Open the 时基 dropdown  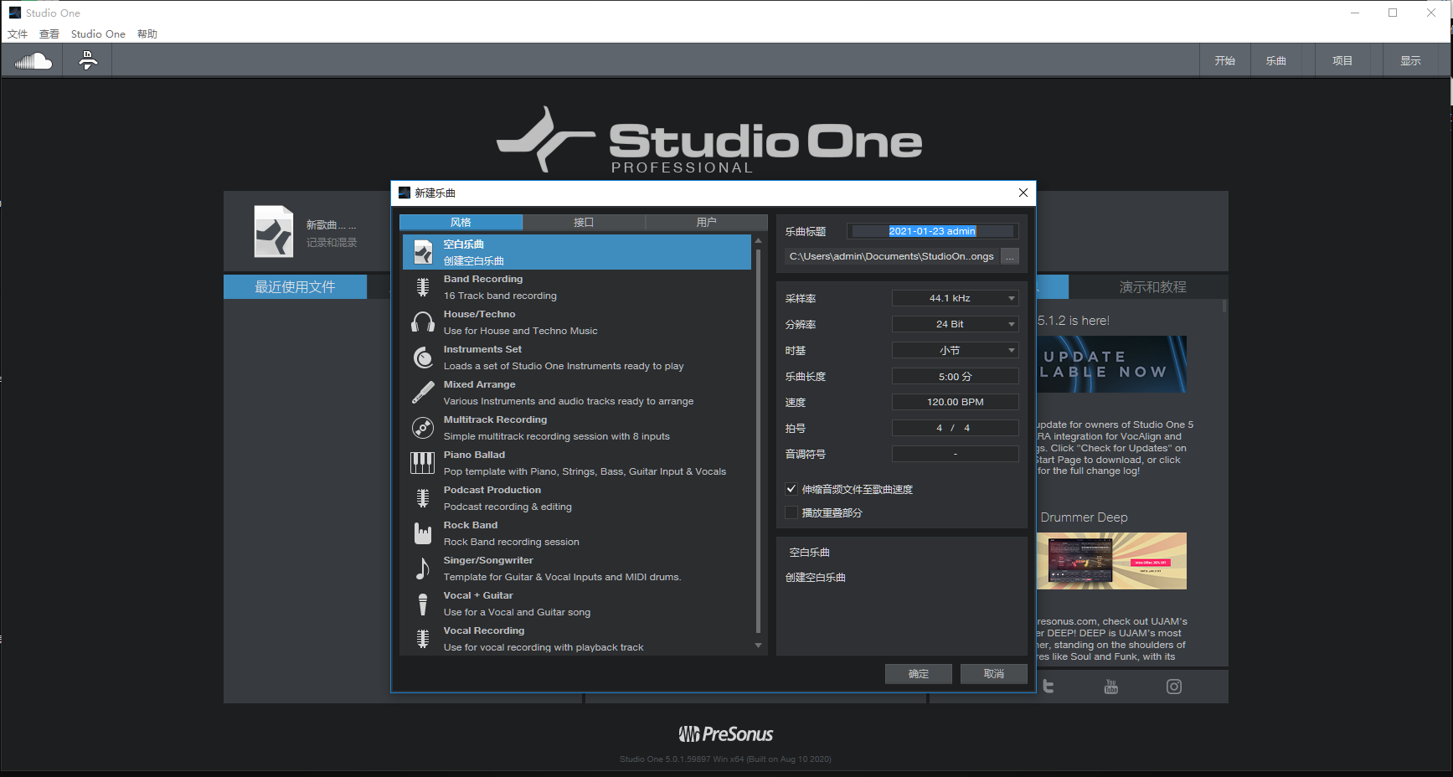(x=956, y=350)
